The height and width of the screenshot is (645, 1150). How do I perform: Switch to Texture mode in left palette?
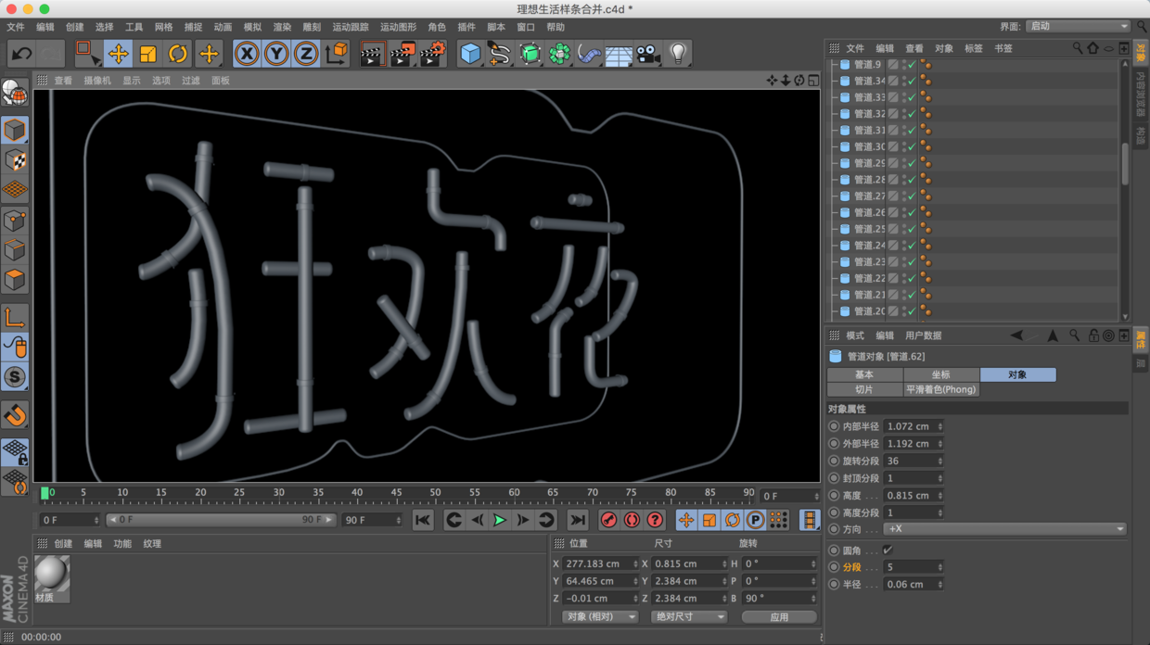(x=14, y=160)
